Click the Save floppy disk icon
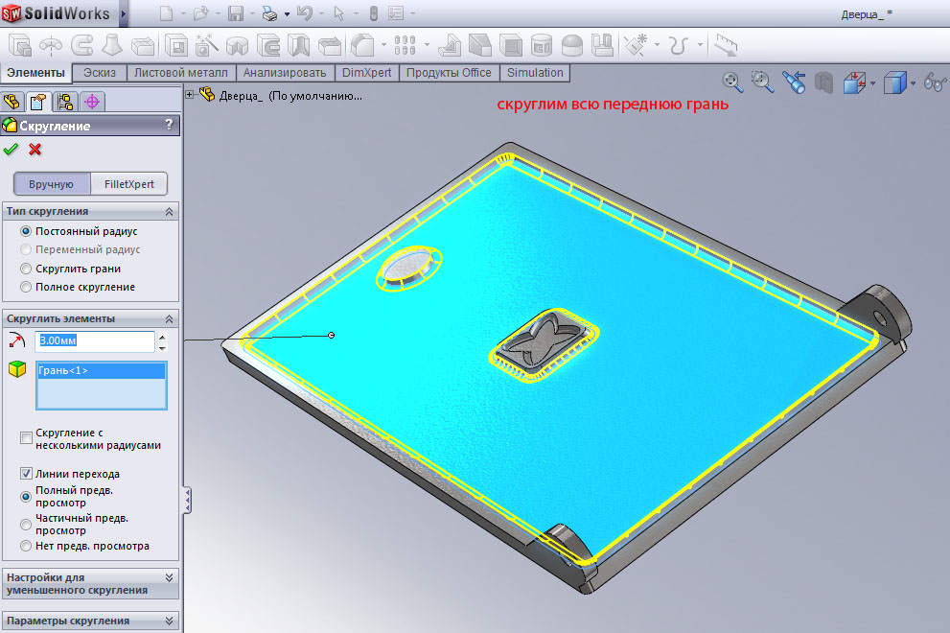Viewport: 950px width, 633px height. [x=236, y=13]
